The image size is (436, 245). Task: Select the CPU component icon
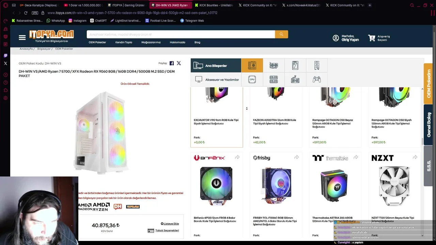(252, 79)
